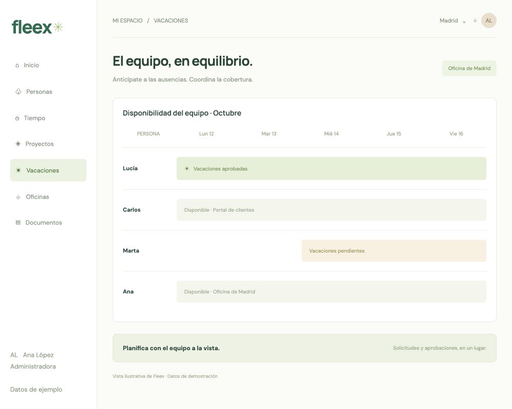
Task: Click the sun icon beside Vacaciones in sidebar
Action: pos(18,170)
